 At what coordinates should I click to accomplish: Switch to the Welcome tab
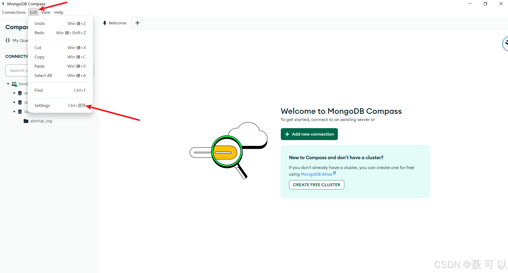pyautogui.click(x=115, y=23)
